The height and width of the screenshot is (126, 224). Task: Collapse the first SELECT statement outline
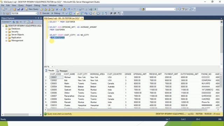[x=48, y=22]
